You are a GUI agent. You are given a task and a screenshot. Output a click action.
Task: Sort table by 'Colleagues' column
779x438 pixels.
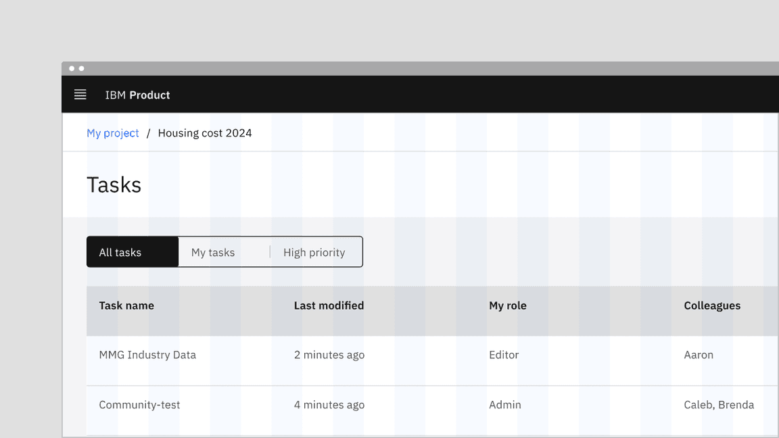(x=712, y=306)
